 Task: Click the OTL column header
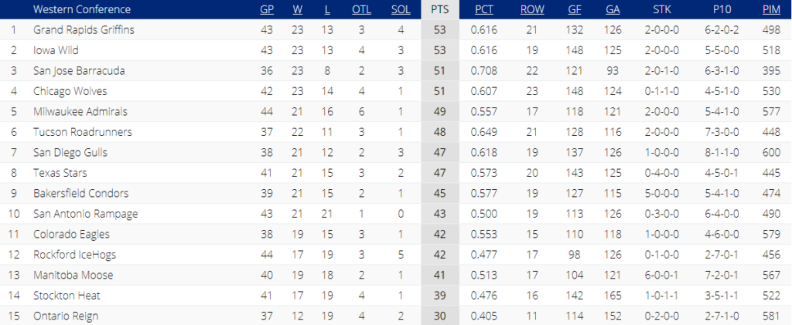[x=361, y=9]
